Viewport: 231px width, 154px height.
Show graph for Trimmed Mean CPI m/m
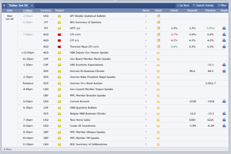(224, 46)
